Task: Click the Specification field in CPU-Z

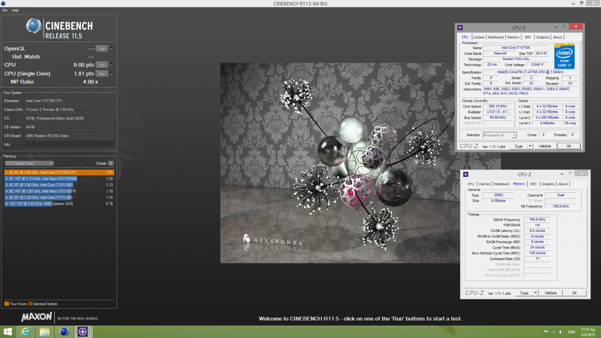Action: tap(530, 72)
